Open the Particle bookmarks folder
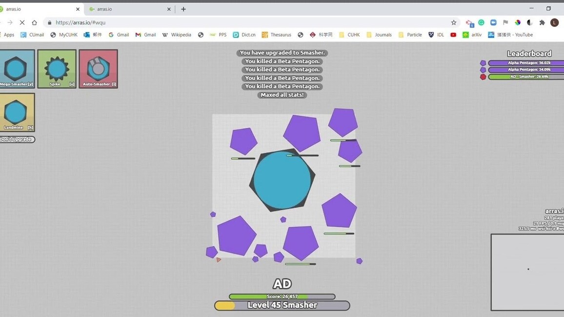564x317 pixels. [x=410, y=35]
